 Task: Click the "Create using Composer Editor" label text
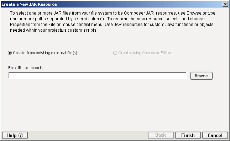coord(145,53)
